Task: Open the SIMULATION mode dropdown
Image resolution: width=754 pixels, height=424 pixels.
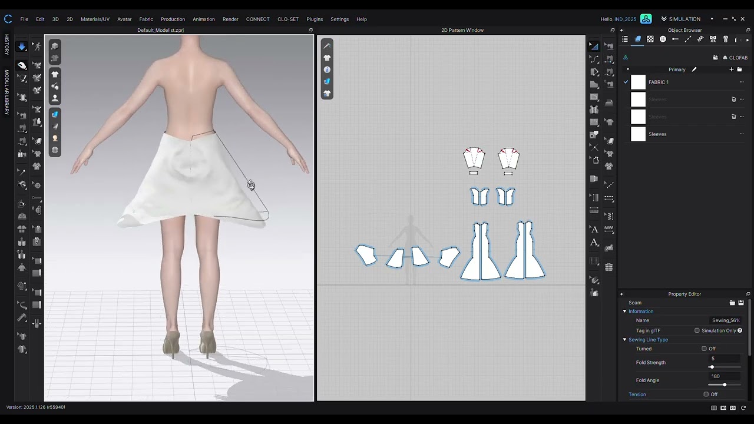Action: coord(712,19)
